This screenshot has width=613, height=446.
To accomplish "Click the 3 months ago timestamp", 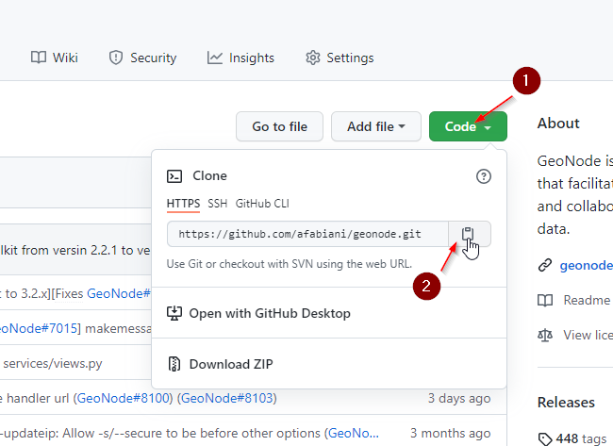I will tap(451, 433).
